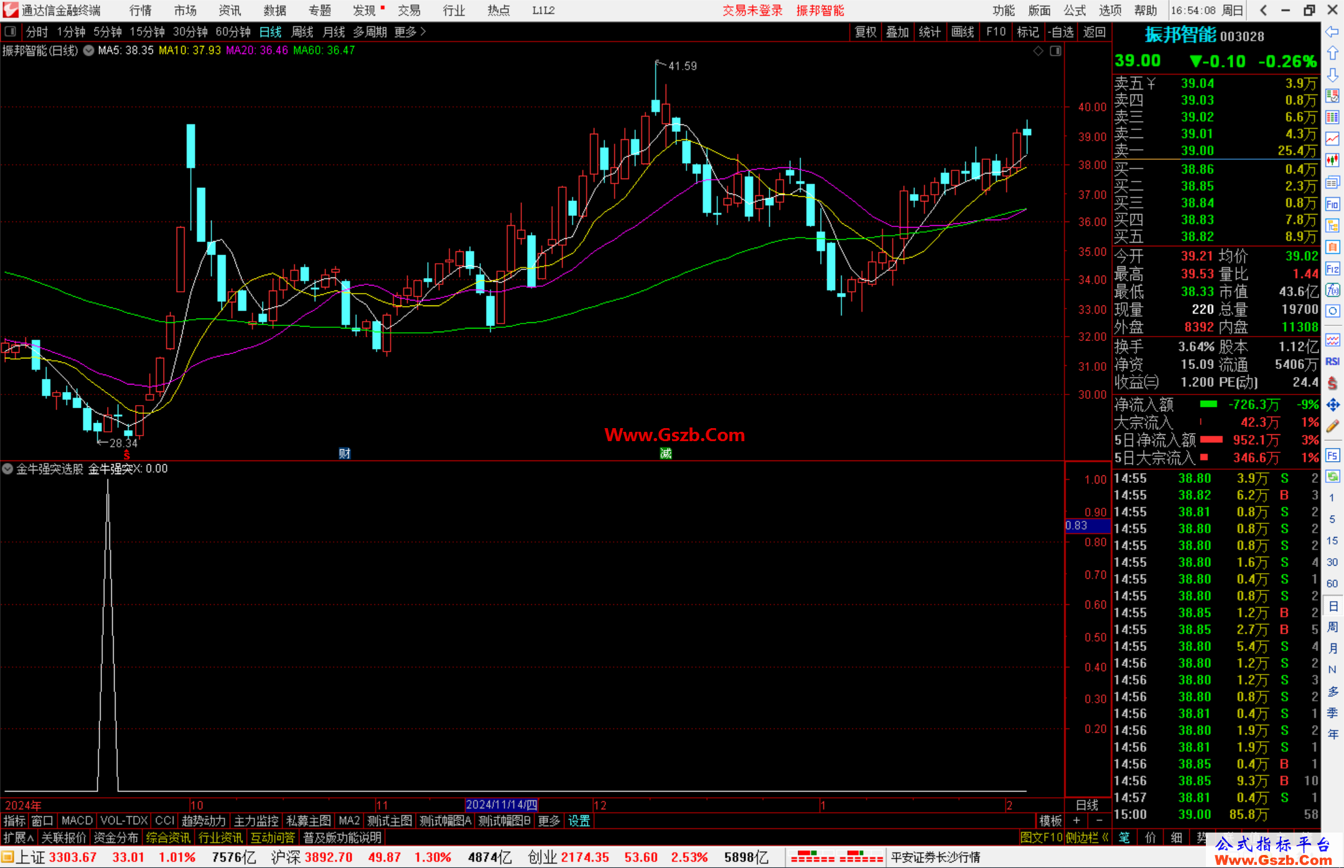Open the 更多 indicators list
The image size is (1344, 868).
pos(549,821)
